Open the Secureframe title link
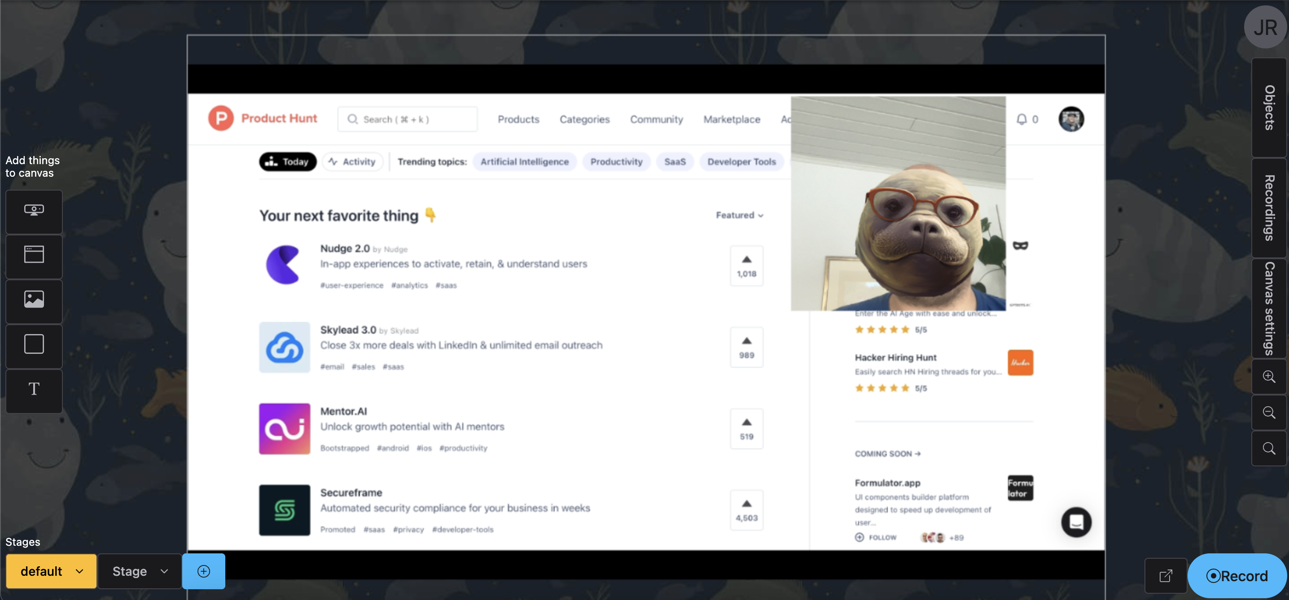Screen dimensions: 1289x600 click(x=351, y=492)
